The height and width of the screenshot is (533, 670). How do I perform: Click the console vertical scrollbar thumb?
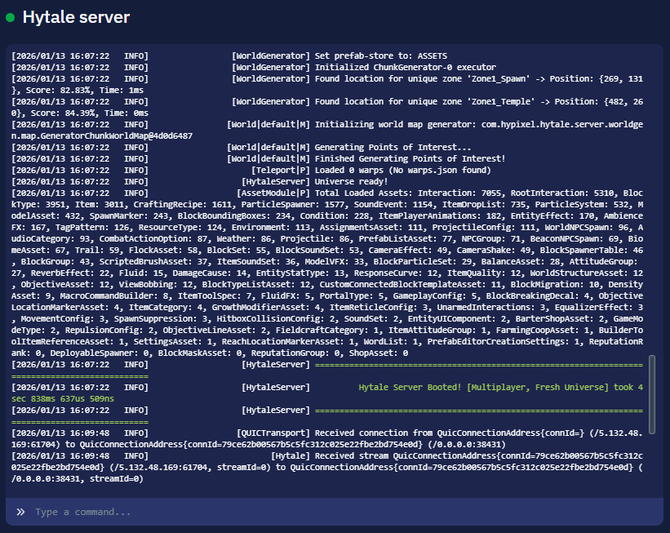651,393
